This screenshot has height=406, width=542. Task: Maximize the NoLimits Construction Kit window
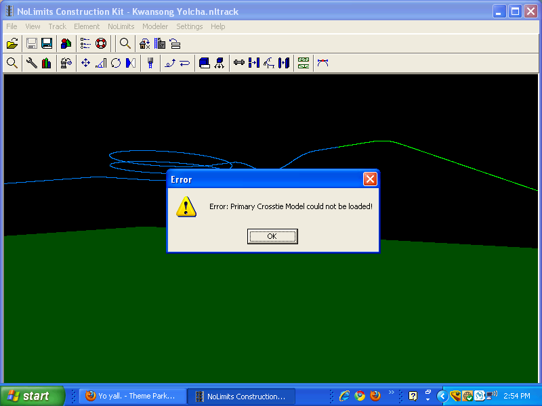(x=515, y=12)
